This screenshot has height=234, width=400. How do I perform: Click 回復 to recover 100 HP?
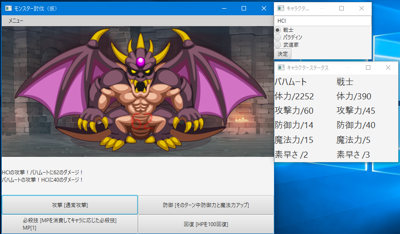click(x=206, y=224)
